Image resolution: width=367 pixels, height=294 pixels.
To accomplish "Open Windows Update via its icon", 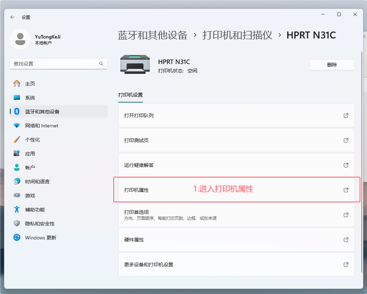I will (x=17, y=238).
